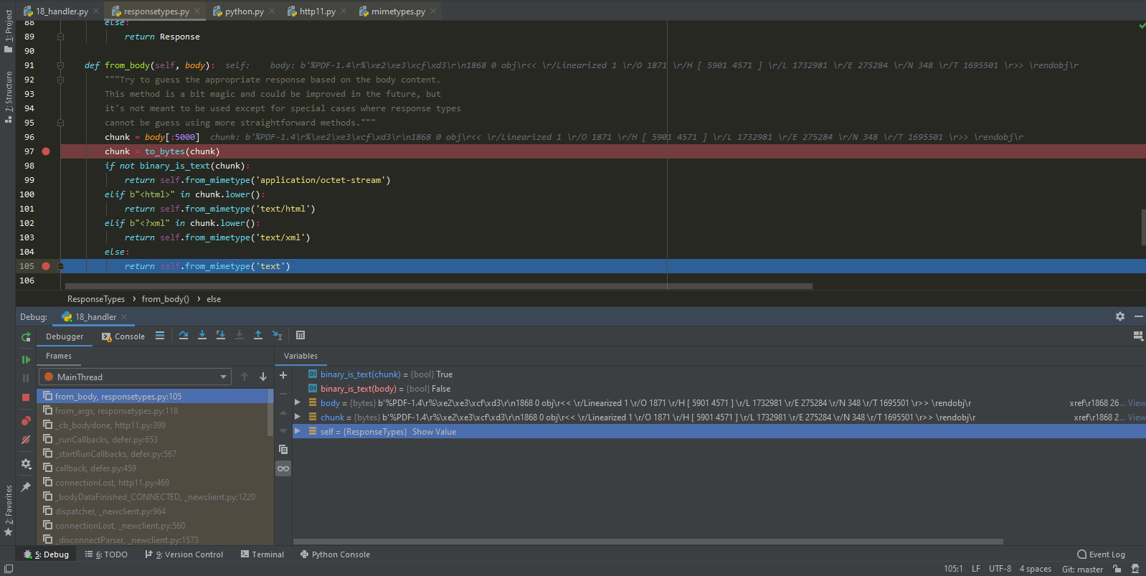This screenshot has height=576, width=1146.
Task: Expand the chunk variable
Action: pyautogui.click(x=298, y=417)
